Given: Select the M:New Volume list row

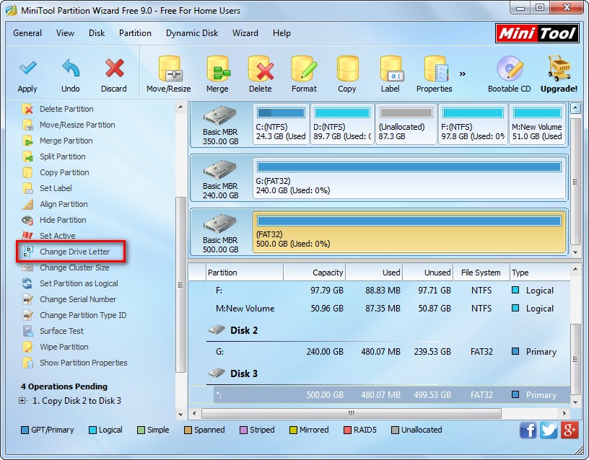Looking at the screenshot, I should [380, 309].
